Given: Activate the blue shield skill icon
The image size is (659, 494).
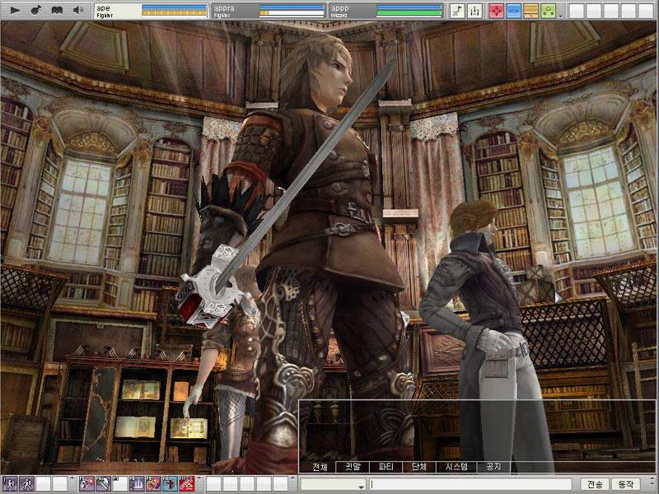Looking at the screenshot, I should coord(169,484).
